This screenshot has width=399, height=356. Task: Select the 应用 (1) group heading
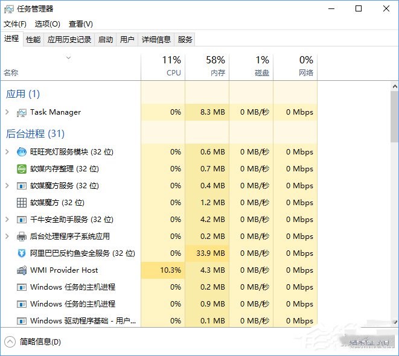click(23, 94)
